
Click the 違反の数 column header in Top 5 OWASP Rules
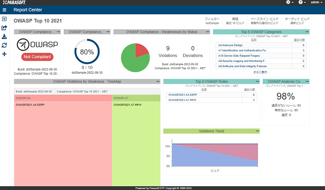[249, 90]
